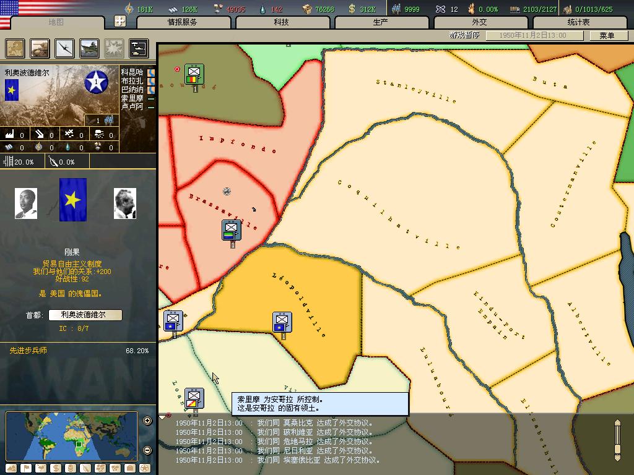Click the small Congo flag under province name
The width and height of the screenshot is (634, 475).
coord(11,90)
